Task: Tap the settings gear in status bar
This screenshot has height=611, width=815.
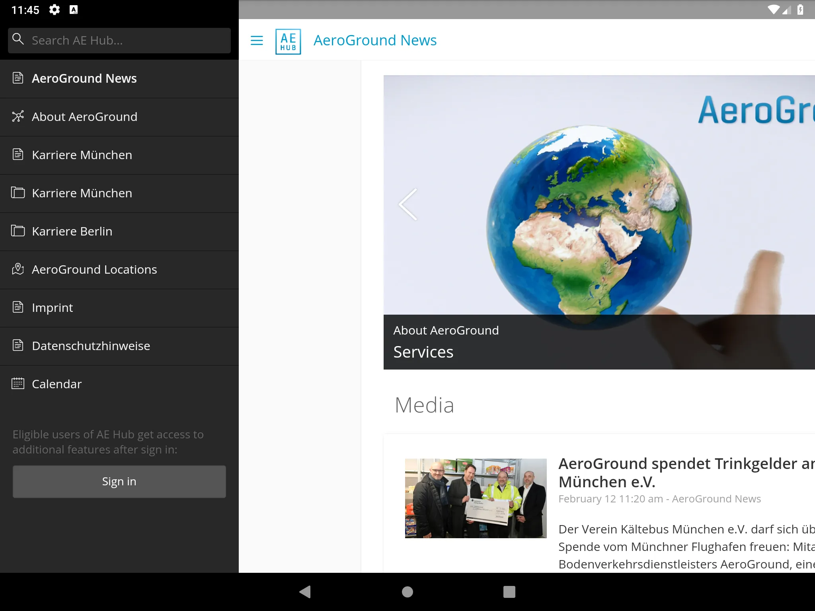Action: 54,10
